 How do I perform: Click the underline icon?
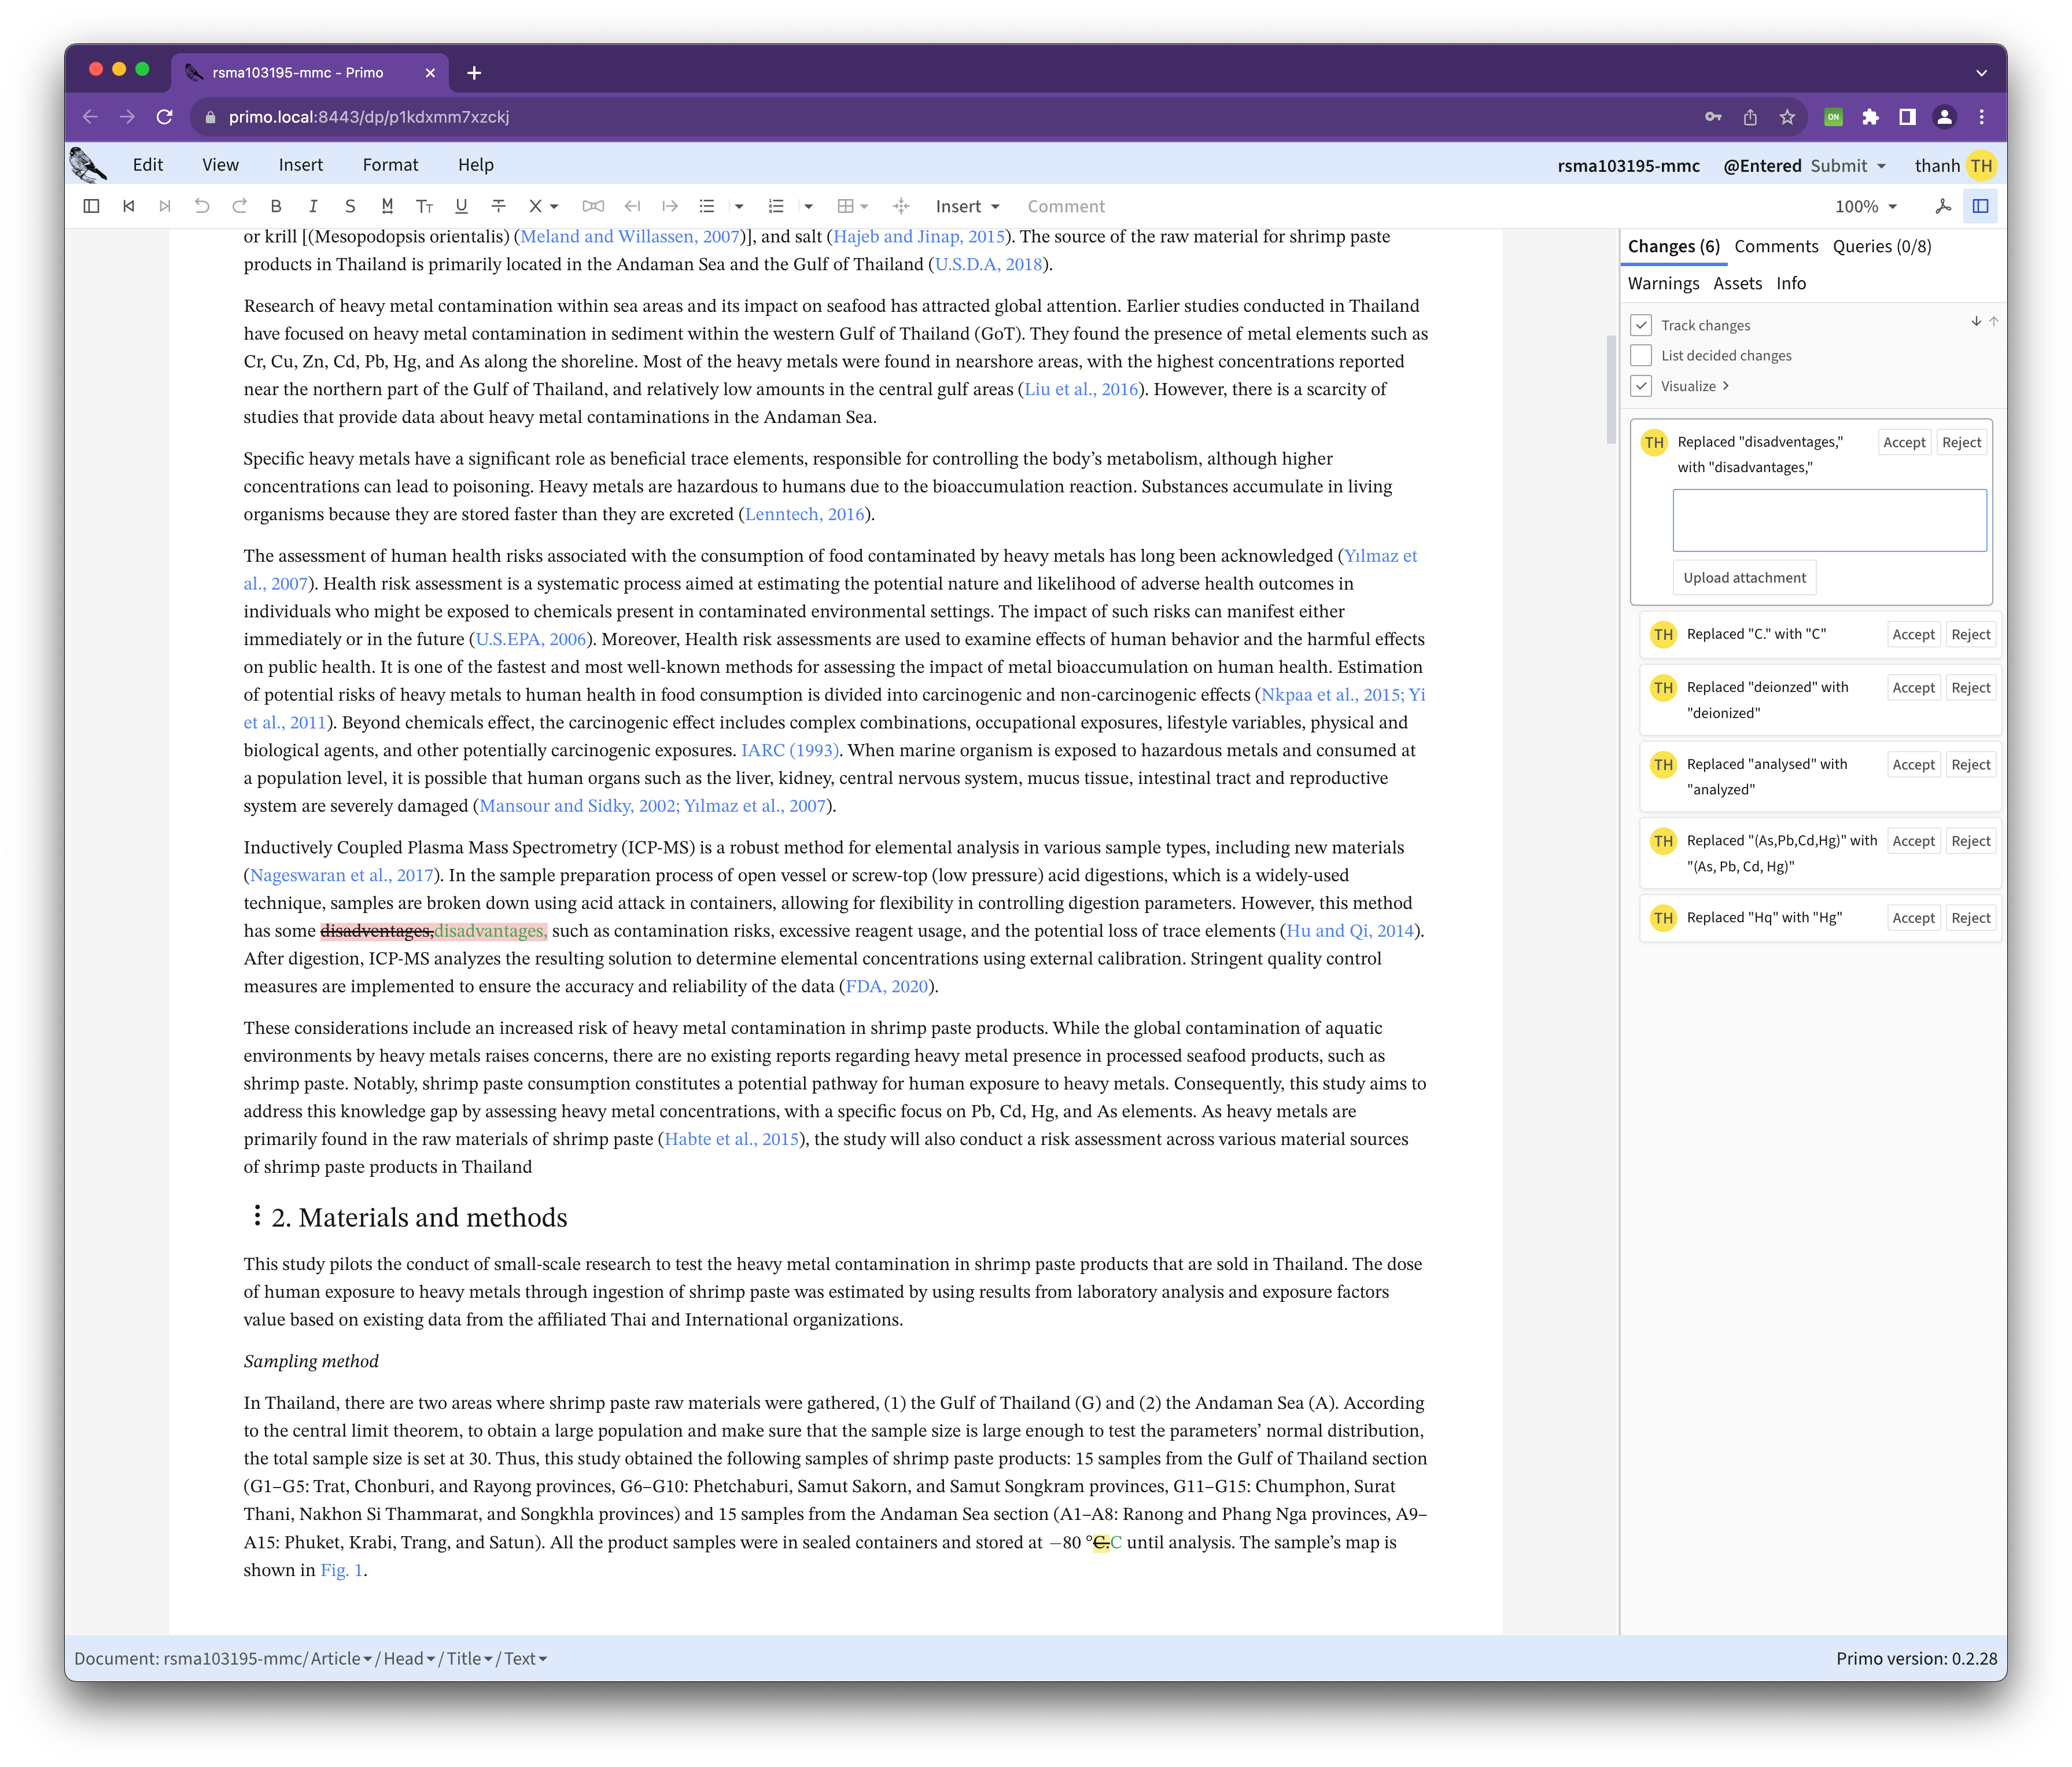coord(461,206)
